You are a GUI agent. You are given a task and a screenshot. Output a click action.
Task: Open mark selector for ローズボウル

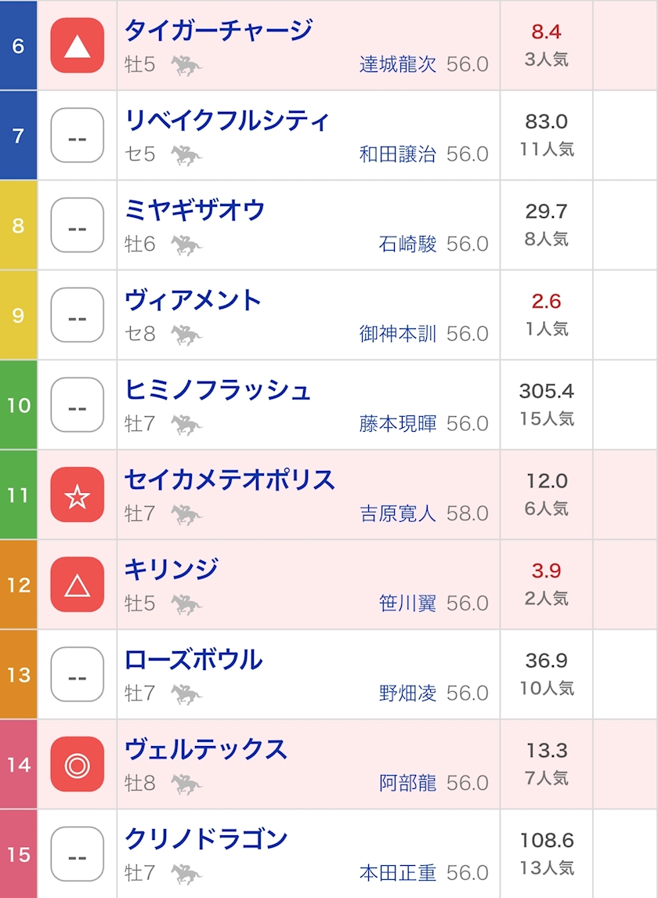[x=78, y=675]
